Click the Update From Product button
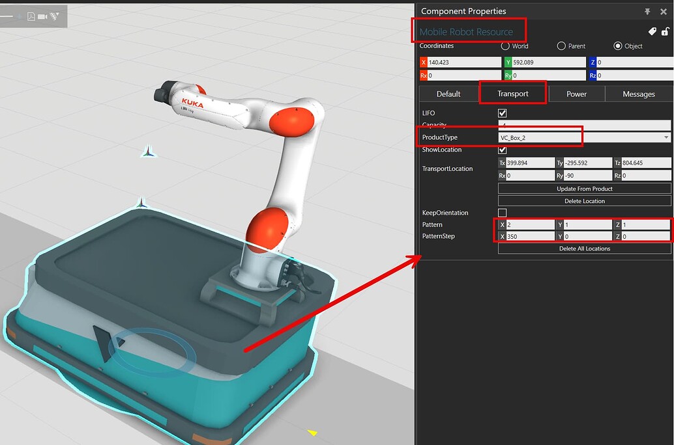 pyautogui.click(x=584, y=189)
